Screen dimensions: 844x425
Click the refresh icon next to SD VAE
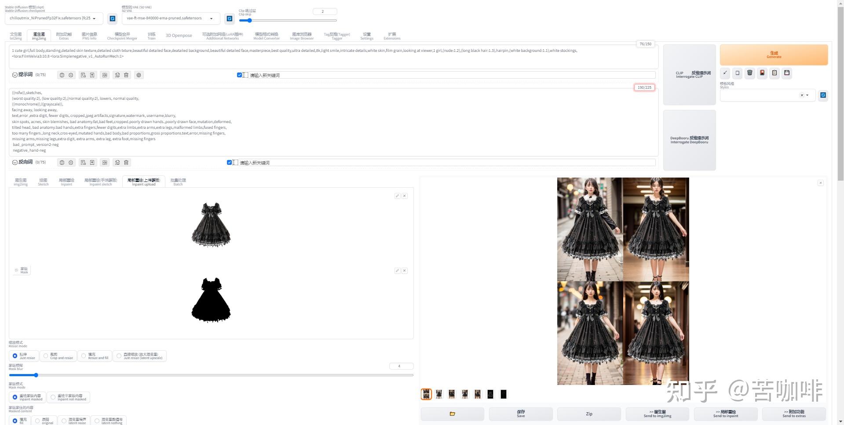[229, 18]
